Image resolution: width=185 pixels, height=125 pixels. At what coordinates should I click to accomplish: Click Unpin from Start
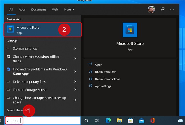point(106,72)
